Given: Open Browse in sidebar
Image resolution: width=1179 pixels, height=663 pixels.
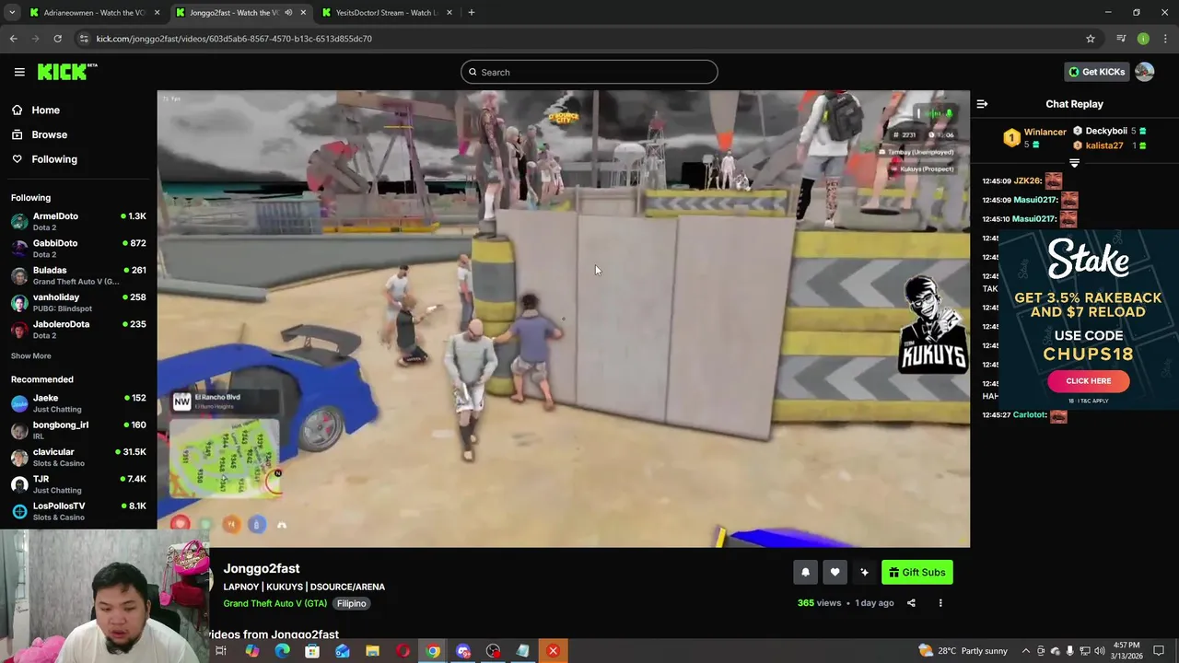Looking at the screenshot, I should 49,134.
